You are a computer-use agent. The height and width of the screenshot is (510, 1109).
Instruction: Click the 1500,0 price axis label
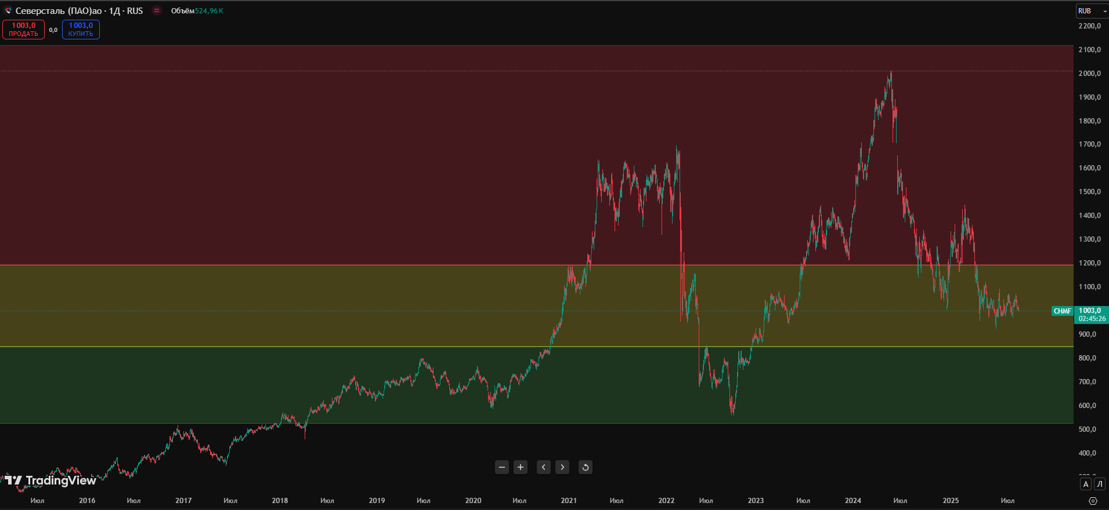point(1089,192)
